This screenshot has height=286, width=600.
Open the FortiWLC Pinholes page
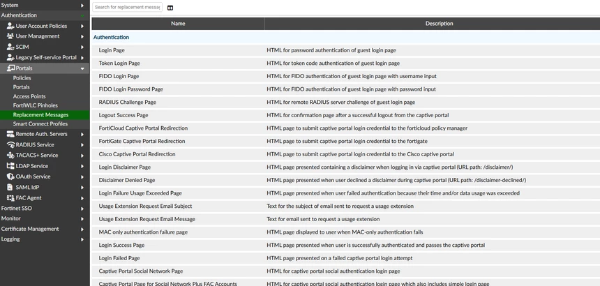pyautogui.click(x=35, y=105)
